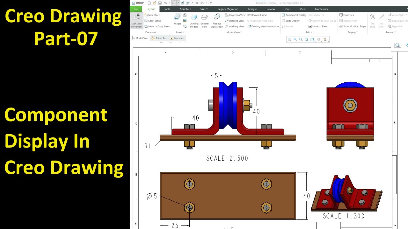Click the counterclockwise undo arrow icon
This screenshot has width=408, height=229.
pos(202,3)
